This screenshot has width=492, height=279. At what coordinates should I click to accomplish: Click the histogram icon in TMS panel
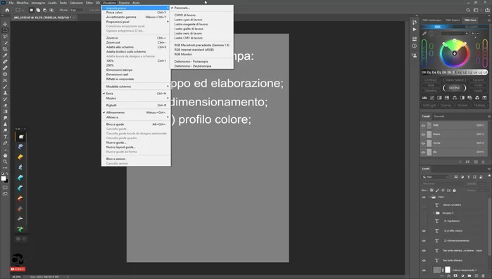click(424, 98)
